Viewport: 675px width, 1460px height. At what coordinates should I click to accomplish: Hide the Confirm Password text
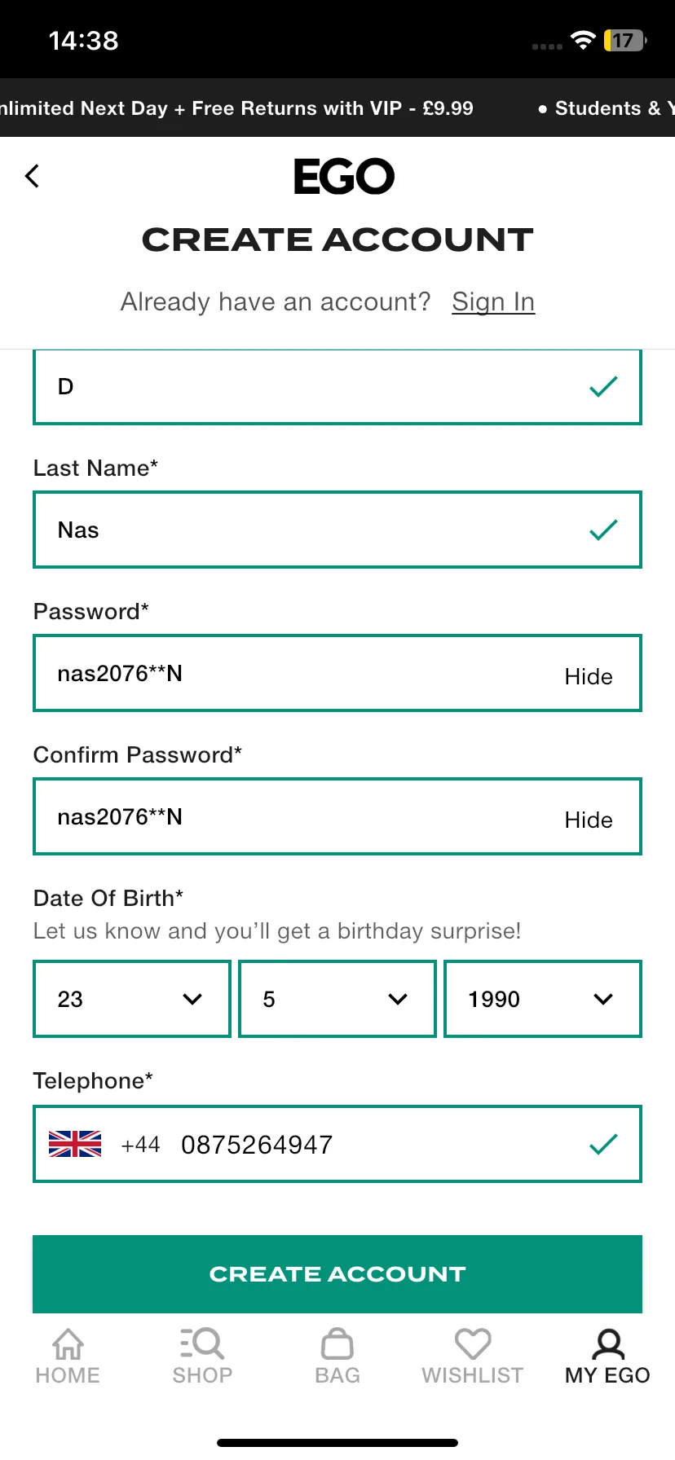tap(589, 820)
